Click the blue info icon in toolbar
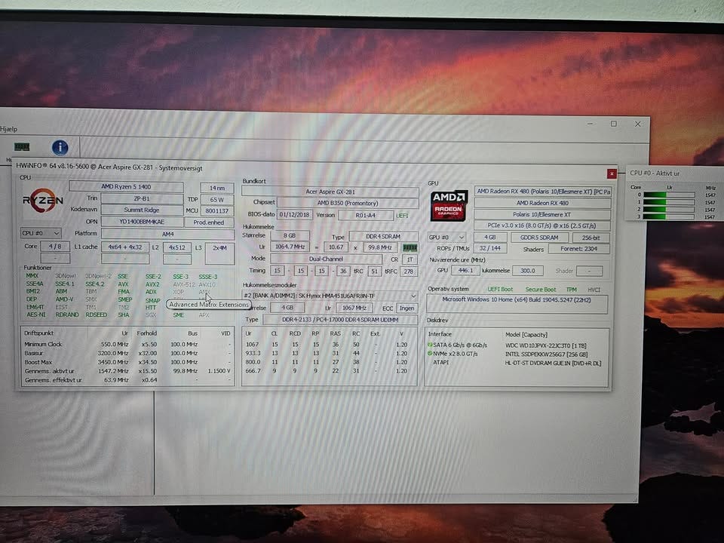The height and width of the screenshot is (543, 724). click(60, 148)
